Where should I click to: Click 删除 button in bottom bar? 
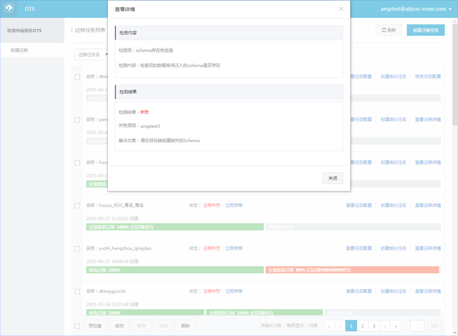[185, 326]
